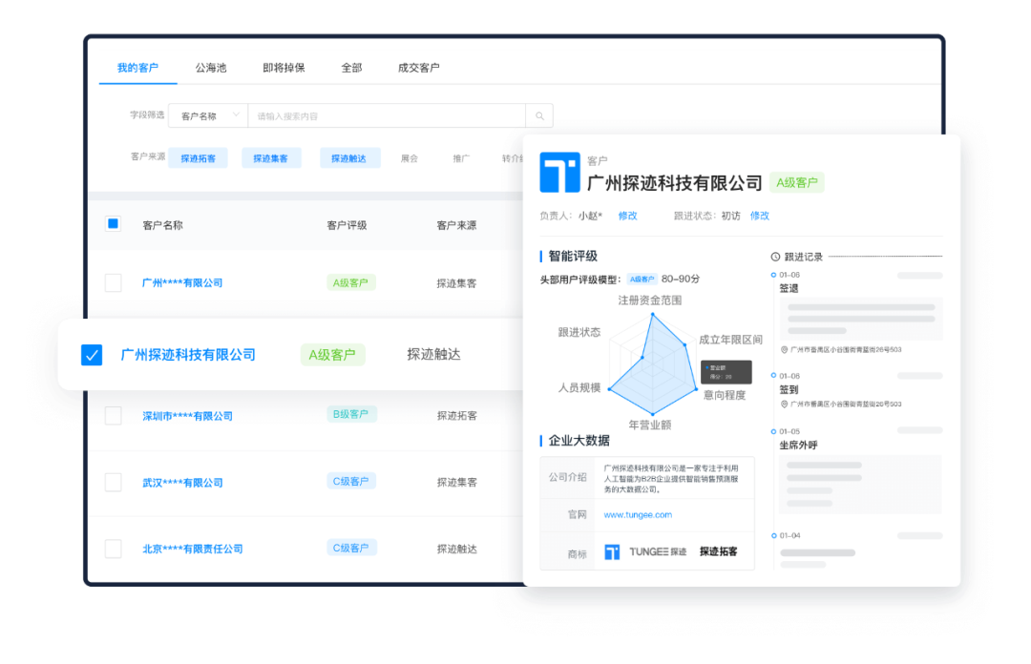Switch to the 公海池 tab
Screen dimensions: 1031x664
[212, 67]
